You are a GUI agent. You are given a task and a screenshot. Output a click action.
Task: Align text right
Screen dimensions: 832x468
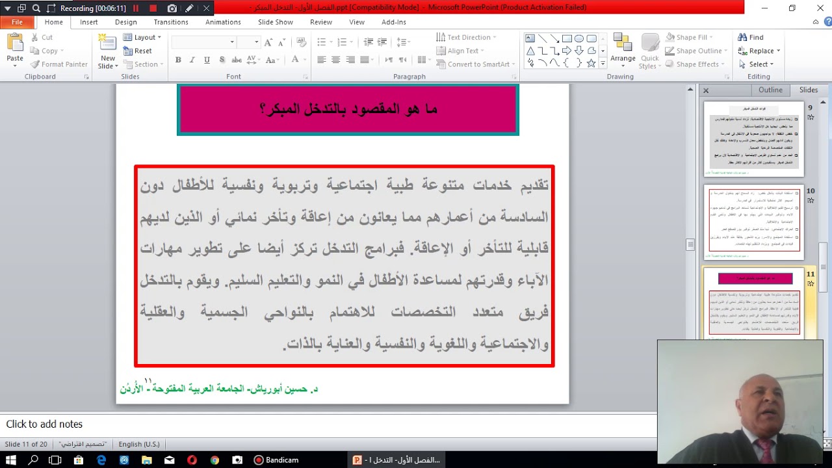pyautogui.click(x=350, y=60)
